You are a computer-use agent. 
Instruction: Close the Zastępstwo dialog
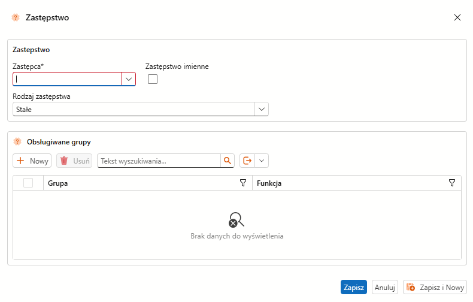point(457,17)
